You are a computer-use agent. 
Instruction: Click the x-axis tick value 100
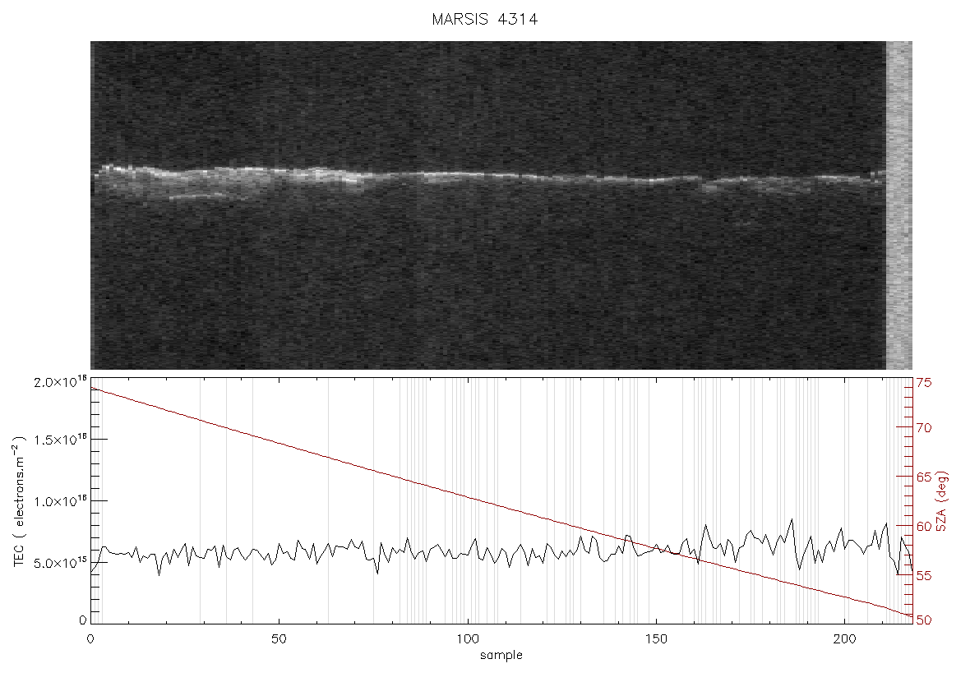pyautogui.click(x=468, y=638)
